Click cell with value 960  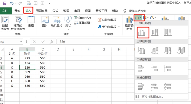tap(27, 77)
